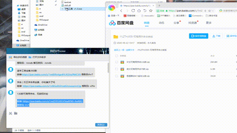Open 下载 in the Explorer sidebar
Screen dimensions: 237x133
coord(22,13)
